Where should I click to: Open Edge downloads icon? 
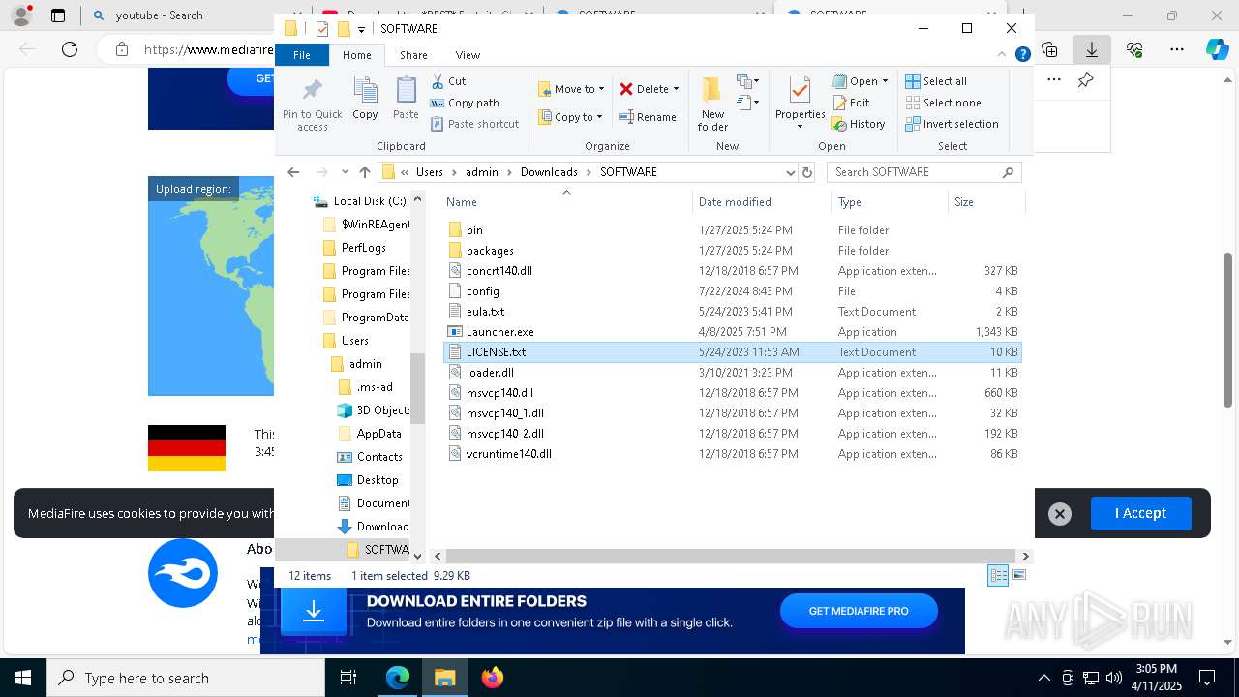1092,48
